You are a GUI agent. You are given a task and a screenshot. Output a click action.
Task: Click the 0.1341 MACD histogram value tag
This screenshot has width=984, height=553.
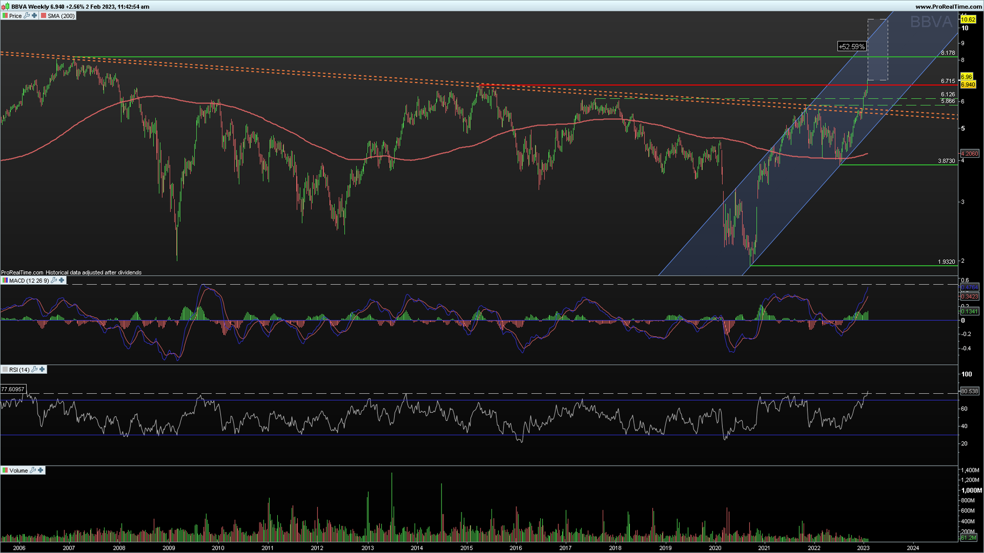point(970,312)
